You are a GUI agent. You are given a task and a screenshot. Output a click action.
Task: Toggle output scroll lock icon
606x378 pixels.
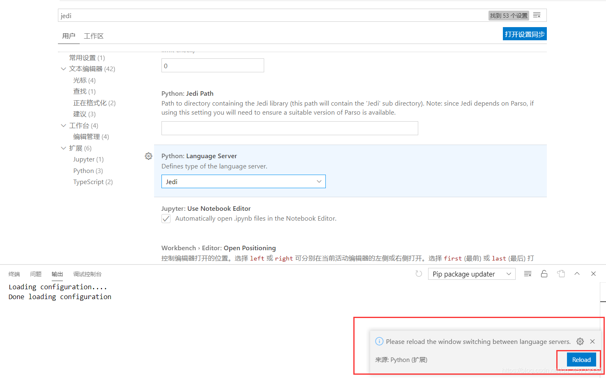pos(544,274)
